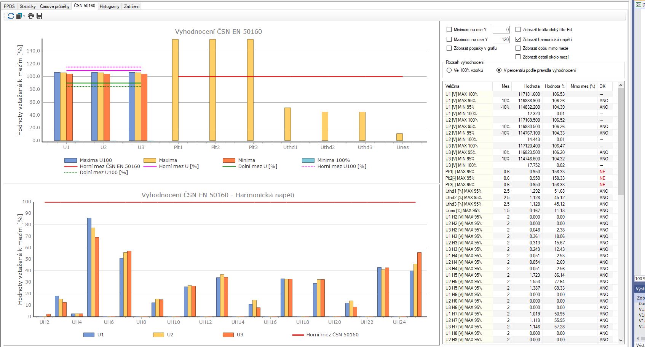645x347 pixels.
Task: Click the table's scroll up arrow
Action: [x=621, y=86]
